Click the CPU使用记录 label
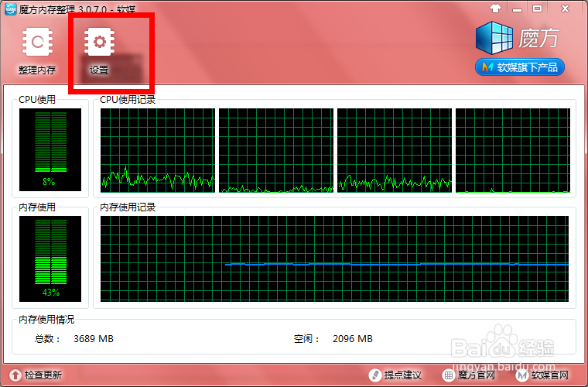This screenshot has width=588, height=387. [128, 99]
